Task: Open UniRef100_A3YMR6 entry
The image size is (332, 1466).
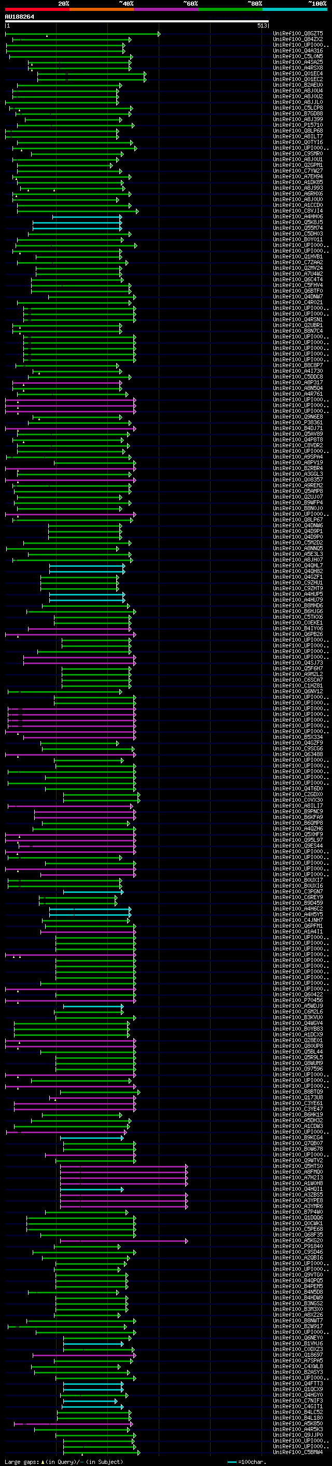Action: (298, 1206)
